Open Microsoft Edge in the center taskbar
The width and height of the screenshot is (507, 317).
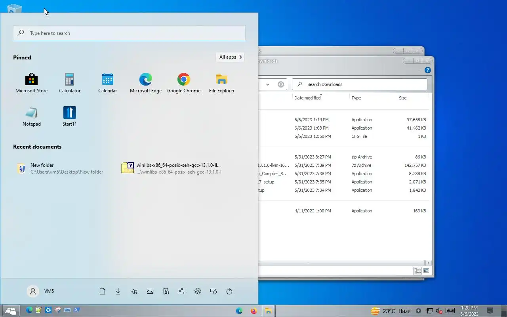(239, 311)
